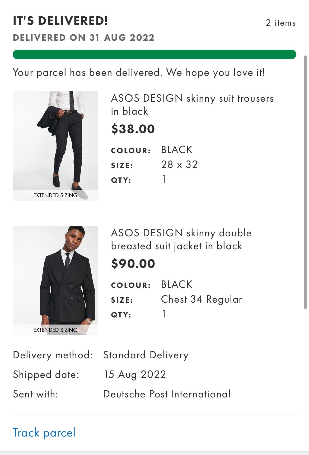Click the $90.00 price of the jacket
This screenshot has width=309, height=455.
click(x=133, y=264)
